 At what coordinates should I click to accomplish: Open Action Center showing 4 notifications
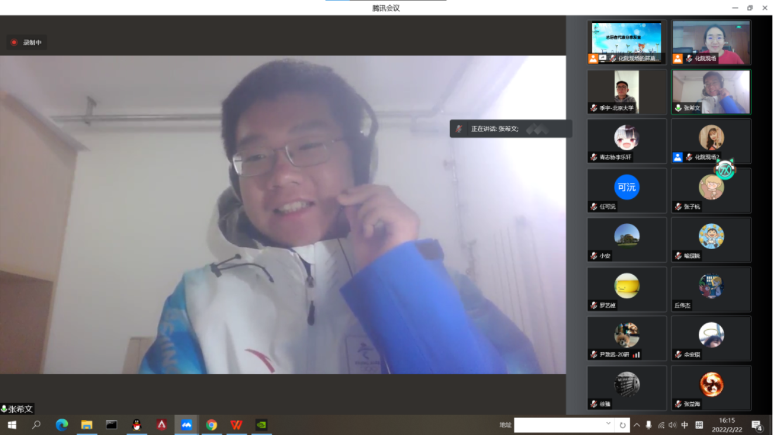(757, 425)
